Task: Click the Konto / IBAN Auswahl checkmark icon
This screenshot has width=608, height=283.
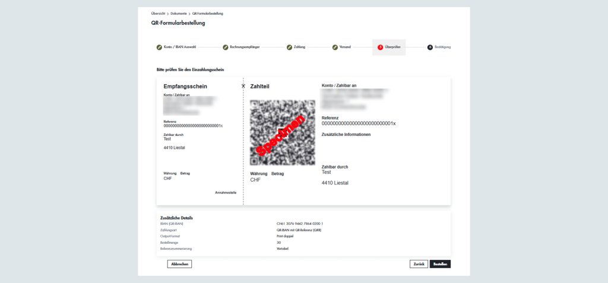Action: pyautogui.click(x=159, y=47)
